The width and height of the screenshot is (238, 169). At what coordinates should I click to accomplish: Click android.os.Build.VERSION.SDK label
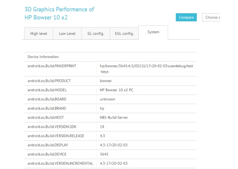(x=52, y=127)
